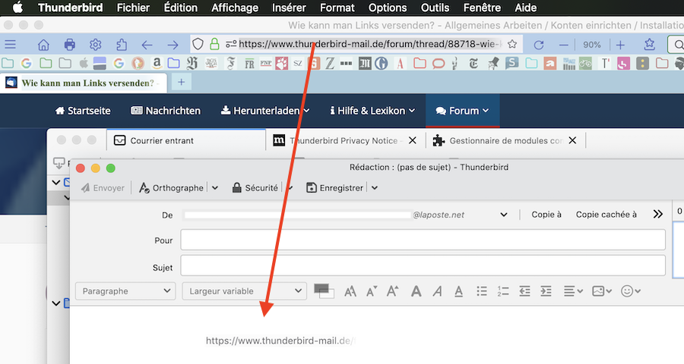
Task: View site security padlock details
Action: pos(214,44)
